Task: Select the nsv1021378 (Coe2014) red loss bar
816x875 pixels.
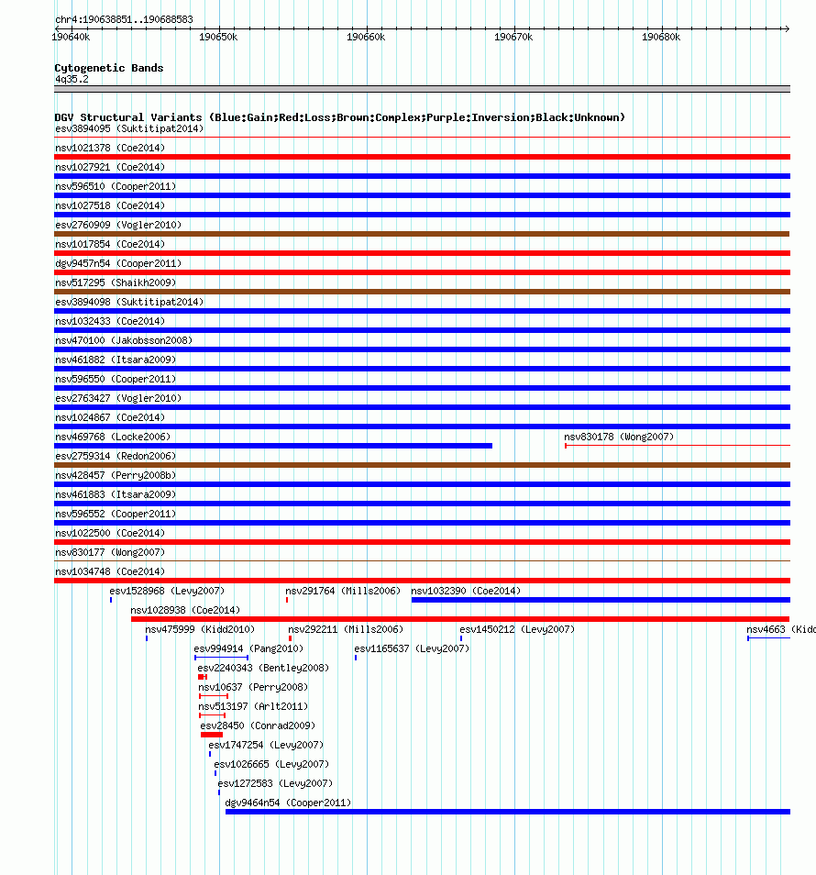Action: coord(423,157)
